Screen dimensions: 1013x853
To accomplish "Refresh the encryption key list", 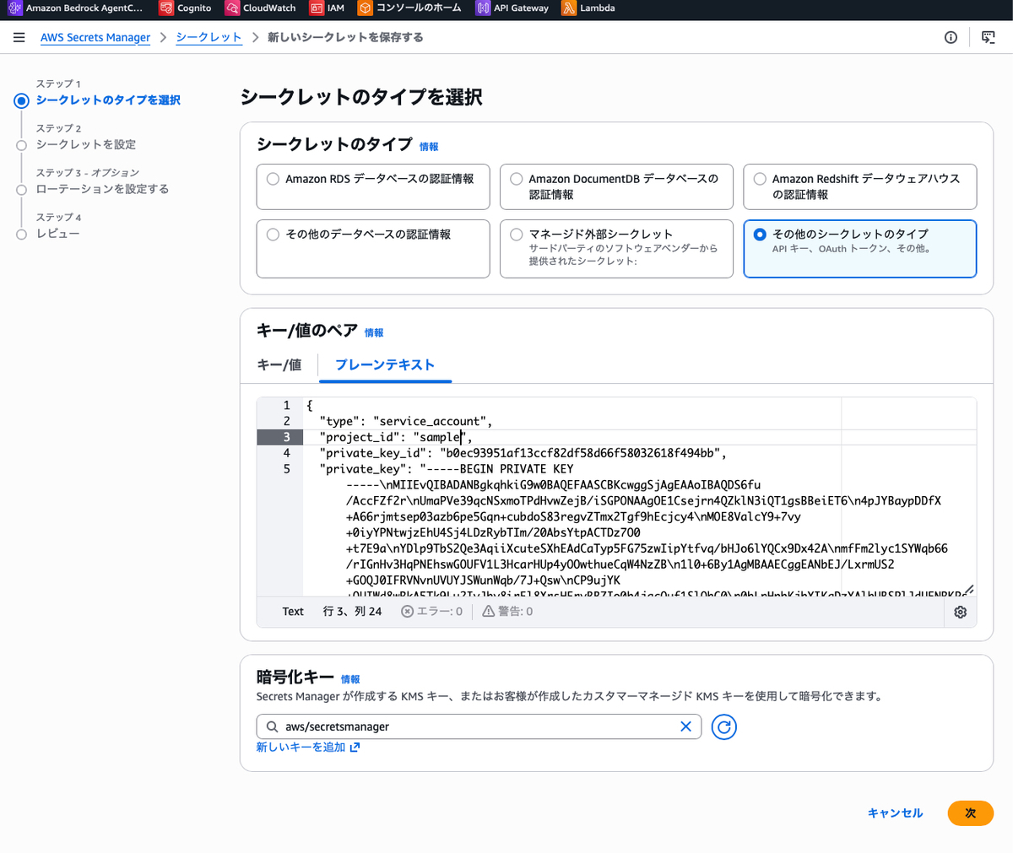I will click(723, 726).
